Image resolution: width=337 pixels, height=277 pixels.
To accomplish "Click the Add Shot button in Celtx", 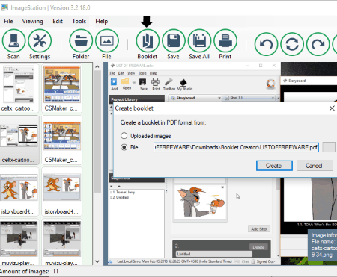I will click(x=259, y=229).
